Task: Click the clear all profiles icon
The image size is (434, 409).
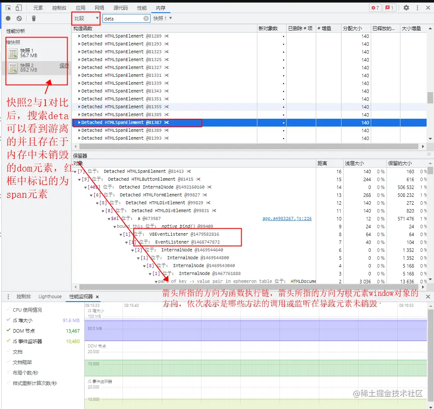Action: 19,18
